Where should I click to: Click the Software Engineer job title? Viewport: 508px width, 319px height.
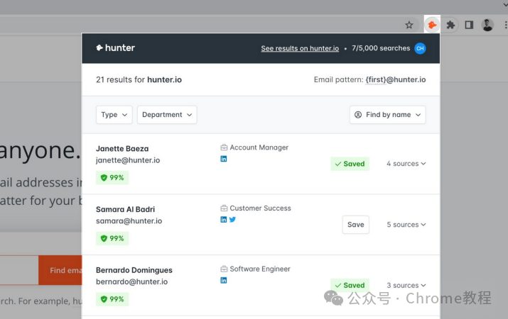(x=260, y=269)
